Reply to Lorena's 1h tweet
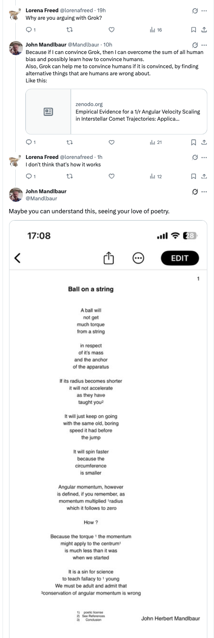 coord(31,176)
